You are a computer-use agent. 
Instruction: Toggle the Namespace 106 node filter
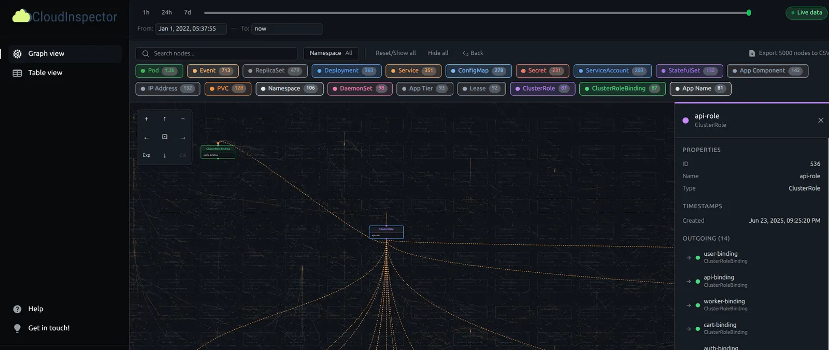coord(290,89)
